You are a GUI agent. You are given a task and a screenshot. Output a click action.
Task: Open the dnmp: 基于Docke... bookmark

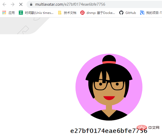101,13
